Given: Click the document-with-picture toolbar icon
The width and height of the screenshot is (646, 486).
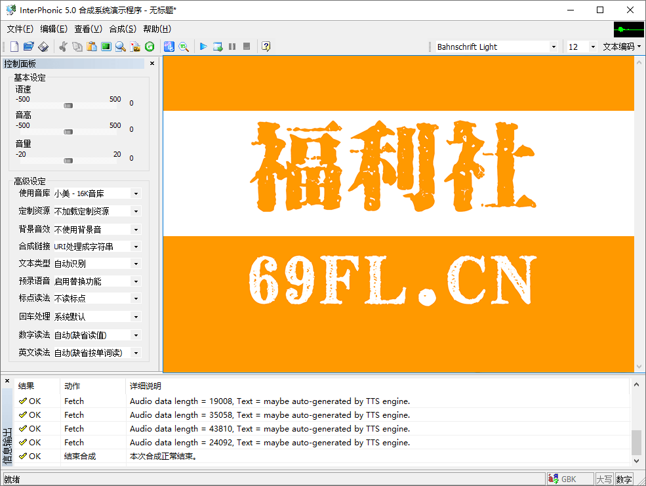Looking at the screenshot, I should [x=135, y=47].
